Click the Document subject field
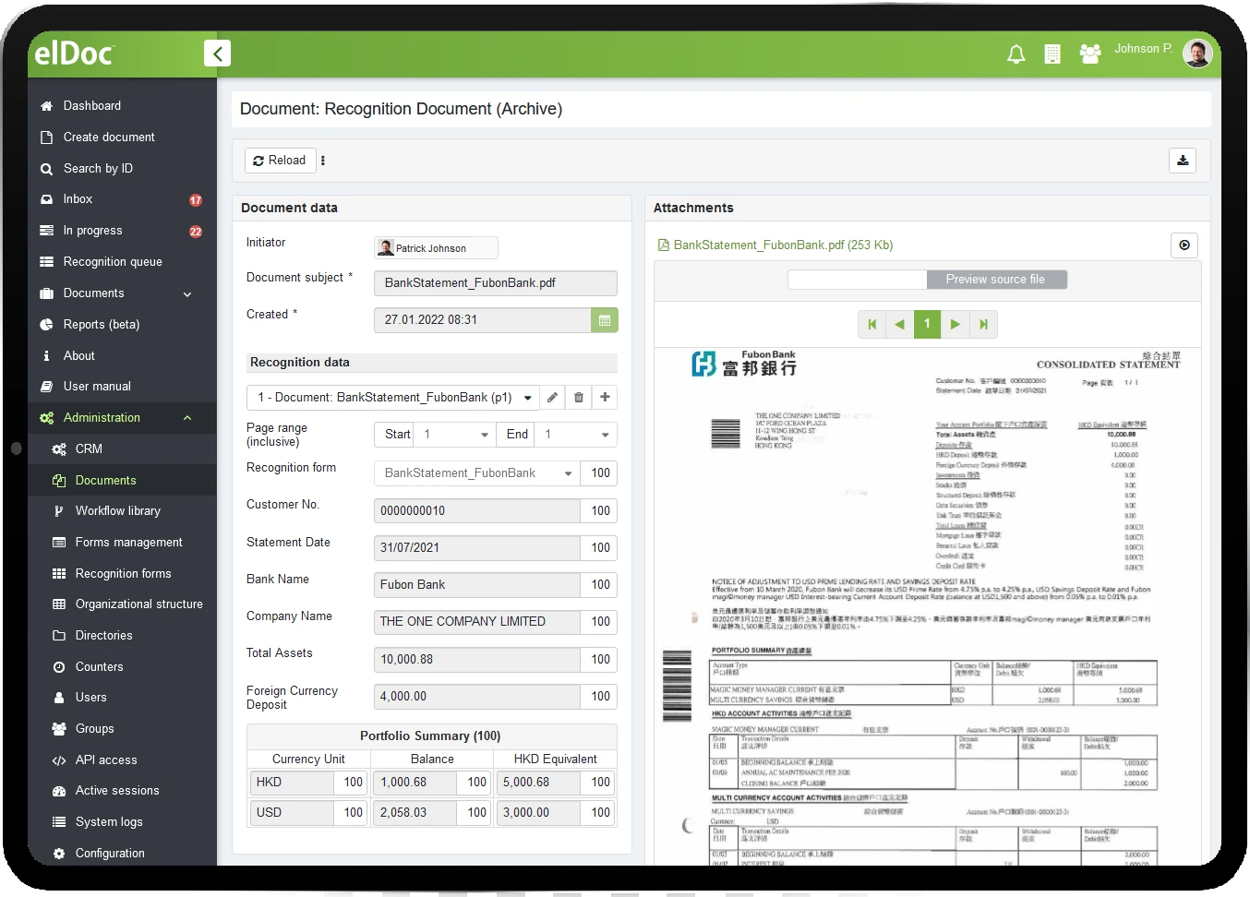 pos(495,283)
